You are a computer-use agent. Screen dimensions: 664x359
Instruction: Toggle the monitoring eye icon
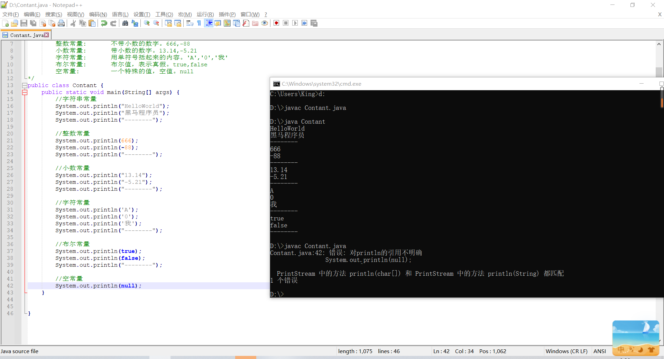coord(265,23)
